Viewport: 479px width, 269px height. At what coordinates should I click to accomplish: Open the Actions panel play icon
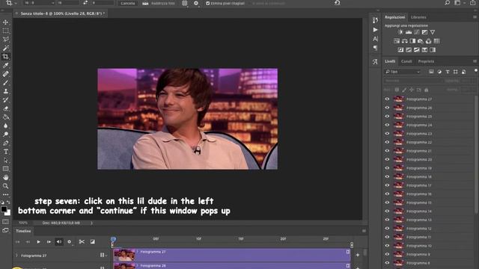pyautogui.click(x=375, y=30)
